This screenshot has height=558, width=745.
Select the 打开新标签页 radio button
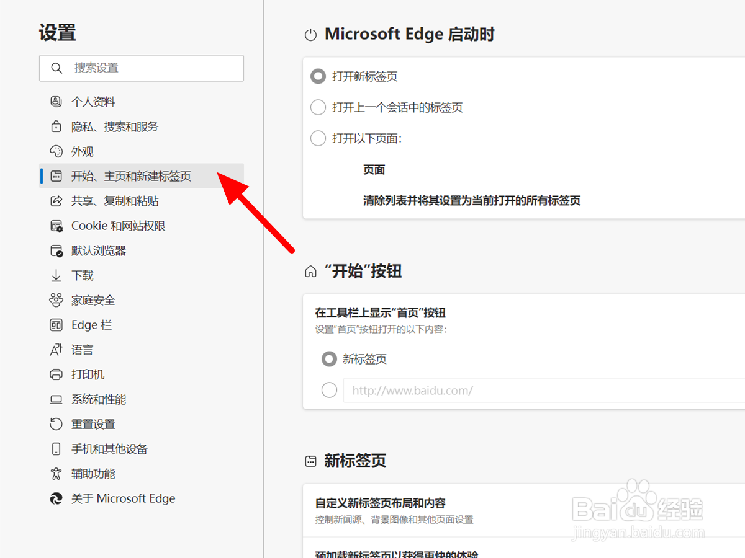click(318, 76)
